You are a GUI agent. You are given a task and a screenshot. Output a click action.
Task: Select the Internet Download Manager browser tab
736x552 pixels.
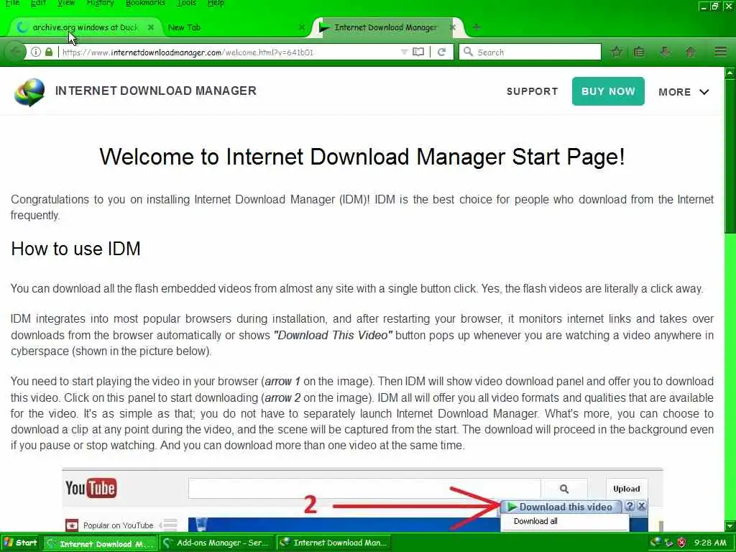pyautogui.click(x=385, y=28)
